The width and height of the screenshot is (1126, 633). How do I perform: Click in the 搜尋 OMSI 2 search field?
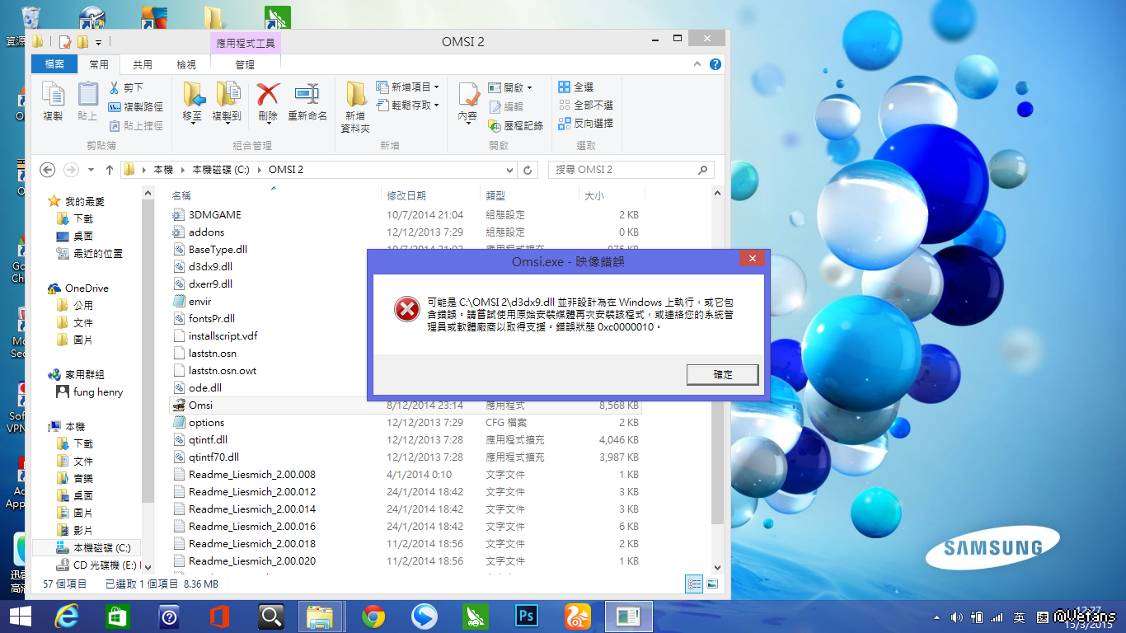pyautogui.click(x=622, y=170)
